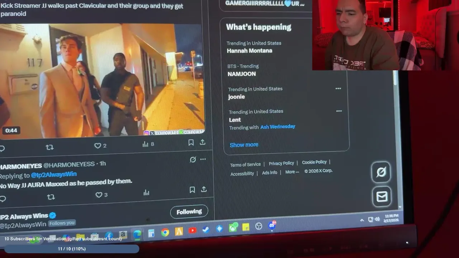Retweet the HARMONEYES AURA Maxxed reply
The width and height of the screenshot is (459, 258).
(x=51, y=197)
